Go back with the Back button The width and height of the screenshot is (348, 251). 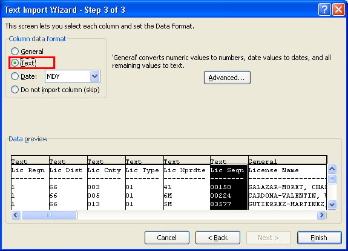pos(218,238)
